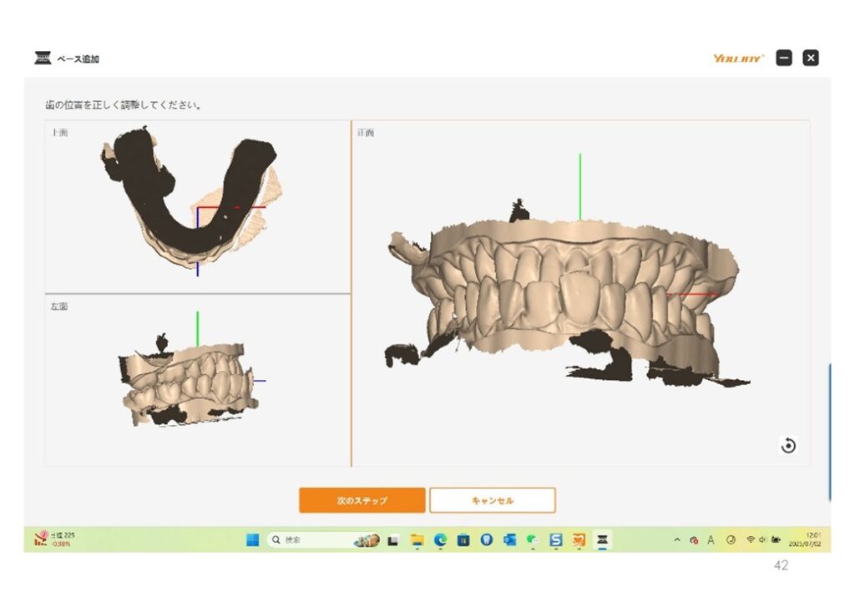Open the Windows Start menu
855x592 pixels.
click(252, 540)
